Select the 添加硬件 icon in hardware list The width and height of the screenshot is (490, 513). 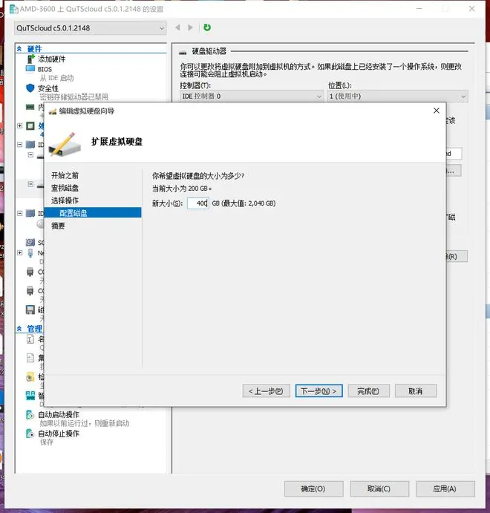coord(30,59)
